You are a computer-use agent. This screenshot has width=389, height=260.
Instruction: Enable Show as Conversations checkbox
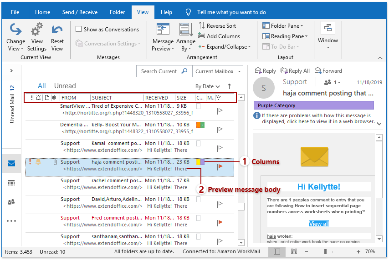(79, 30)
